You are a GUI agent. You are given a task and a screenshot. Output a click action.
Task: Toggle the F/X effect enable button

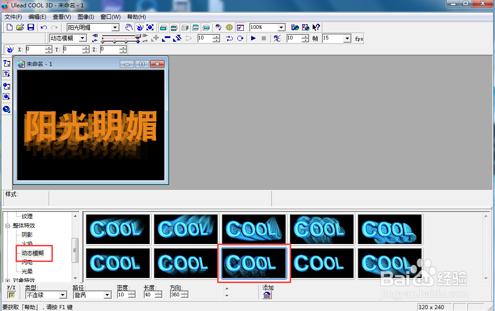coord(11,295)
